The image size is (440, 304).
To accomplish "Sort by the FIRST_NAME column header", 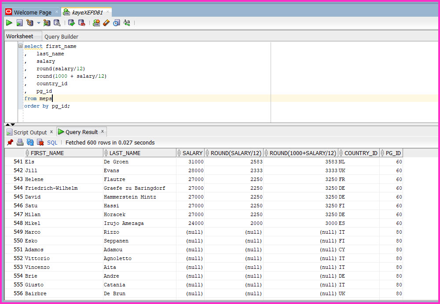I will point(64,153).
